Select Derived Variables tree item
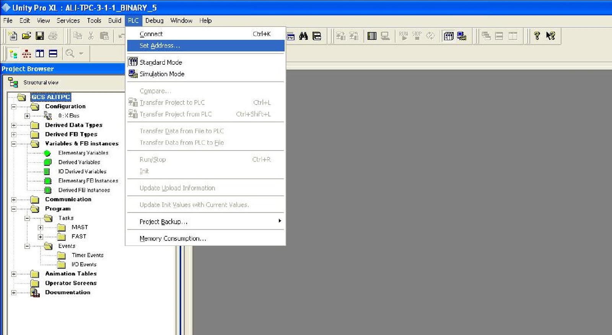This screenshot has width=612, height=335. [79, 162]
